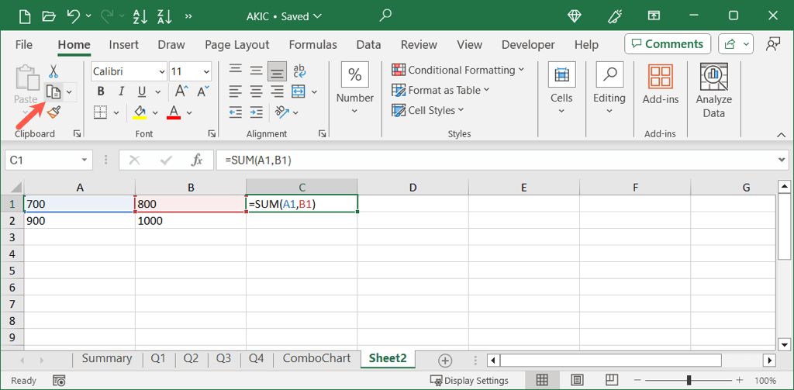Expand the formula bar
The width and height of the screenshot is (794, 390).
point(783,160)
